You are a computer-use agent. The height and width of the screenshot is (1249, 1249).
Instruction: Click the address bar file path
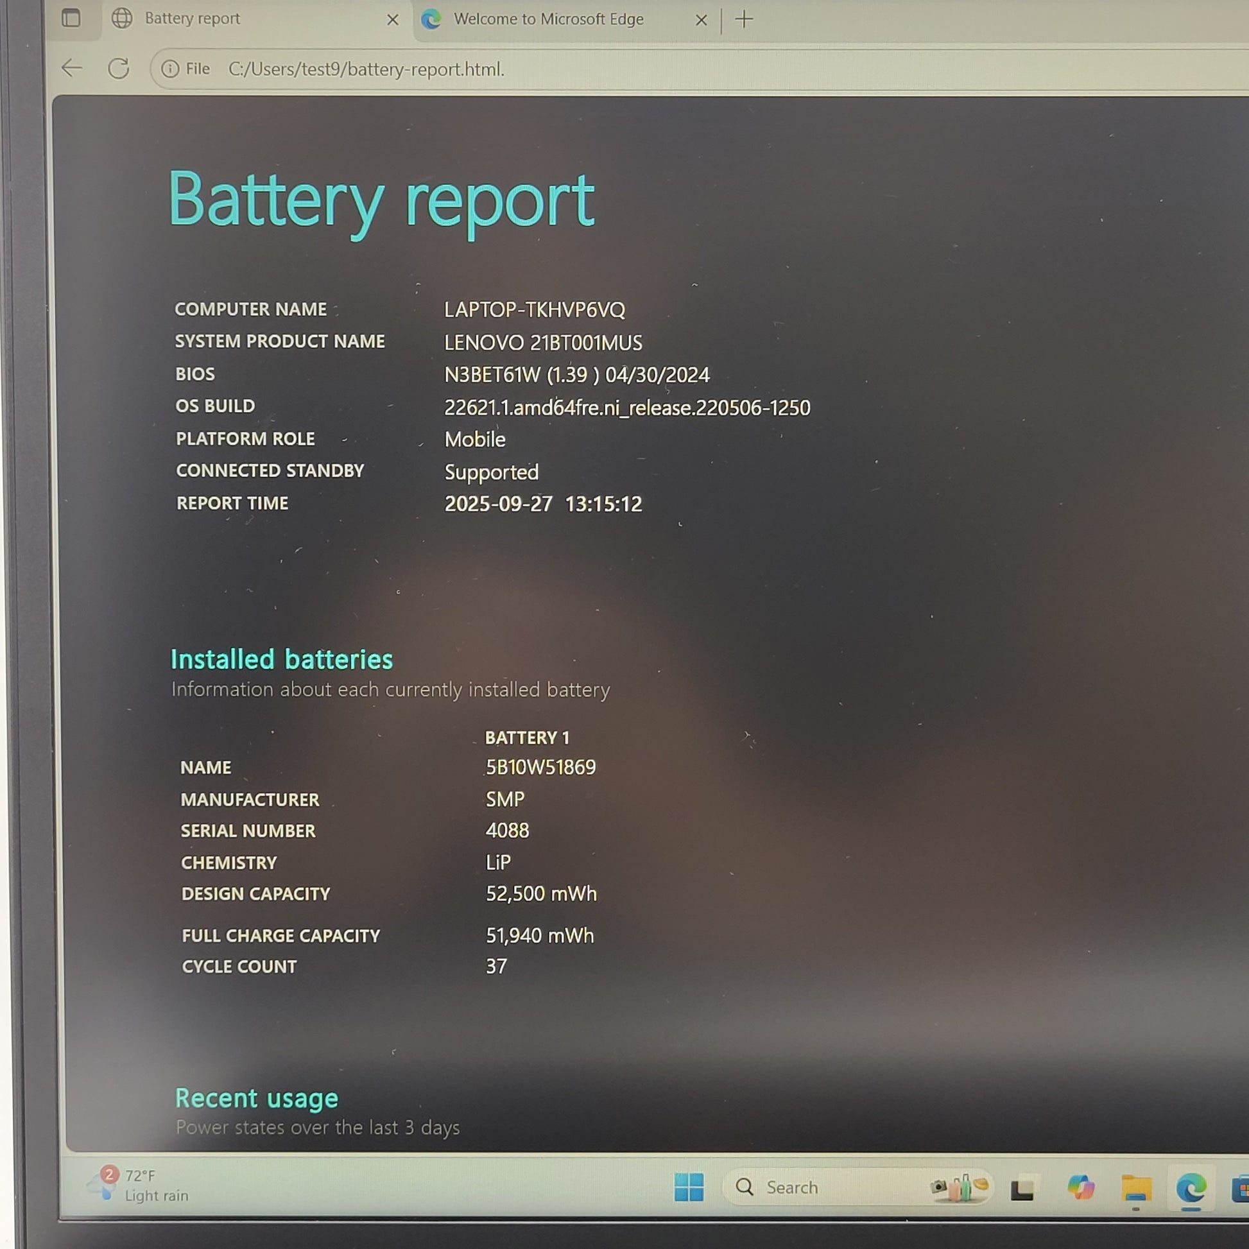(x=366, y=69)
